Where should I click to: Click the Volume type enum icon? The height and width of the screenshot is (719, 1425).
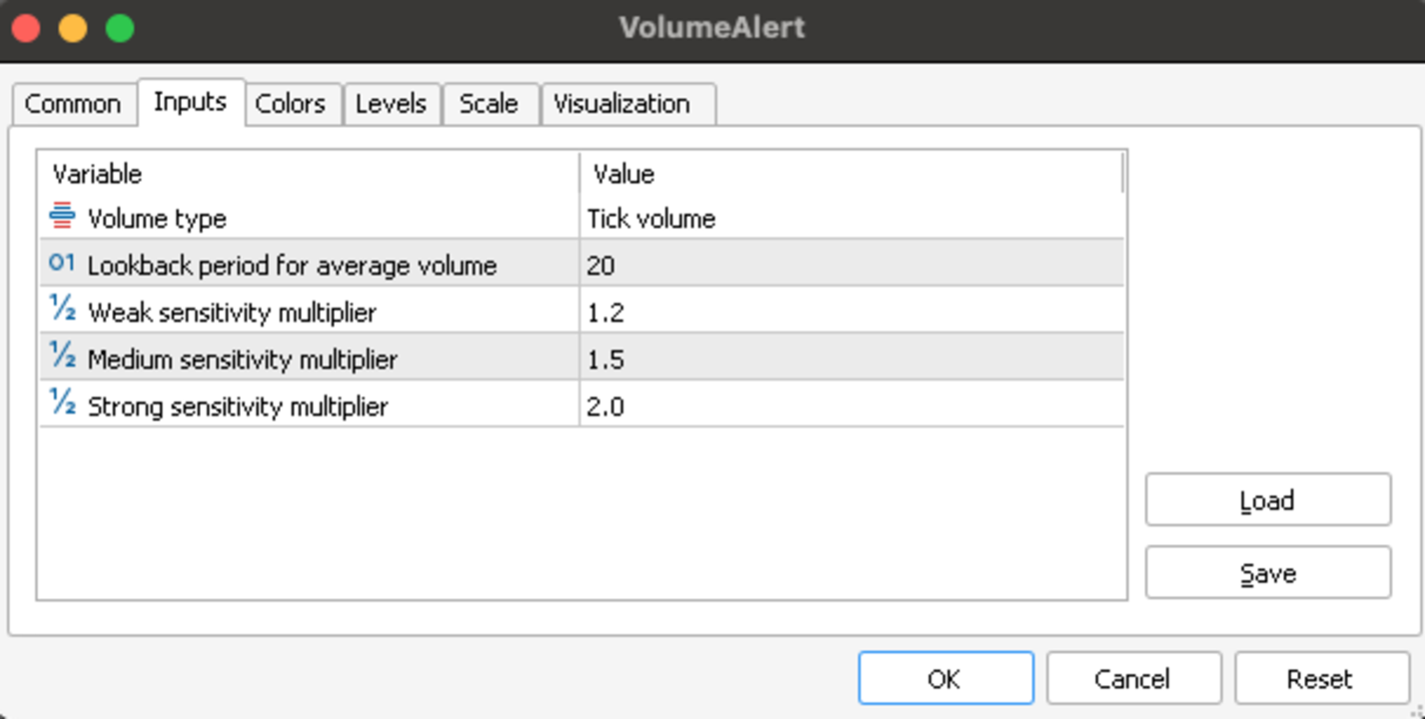[x=62, y=216]
